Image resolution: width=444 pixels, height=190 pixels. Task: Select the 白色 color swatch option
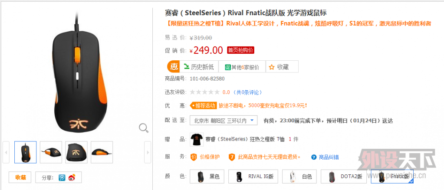coord(299,177)
